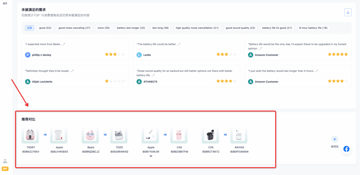Viewport: 360px width, 175px height.
Task: Click Alijah Laviolette's avatar icon
Action: coord(27,82)
